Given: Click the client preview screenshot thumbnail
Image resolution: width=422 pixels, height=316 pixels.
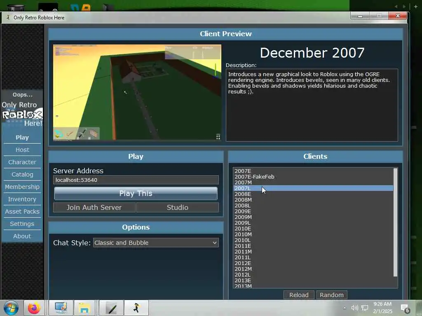Looking at the screenshot, I should (137, 92).
